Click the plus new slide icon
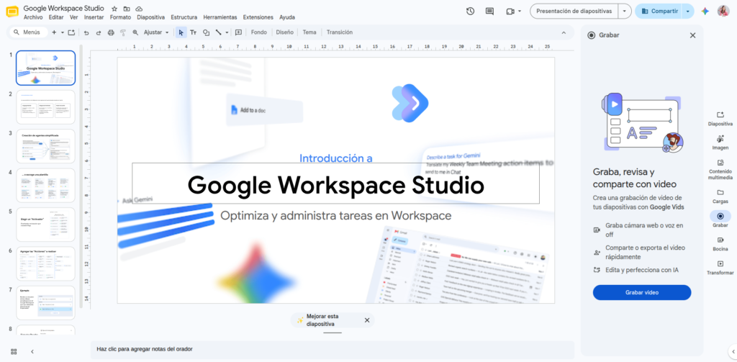Viewport: 737px width, 362px height. tap(54, 32)
